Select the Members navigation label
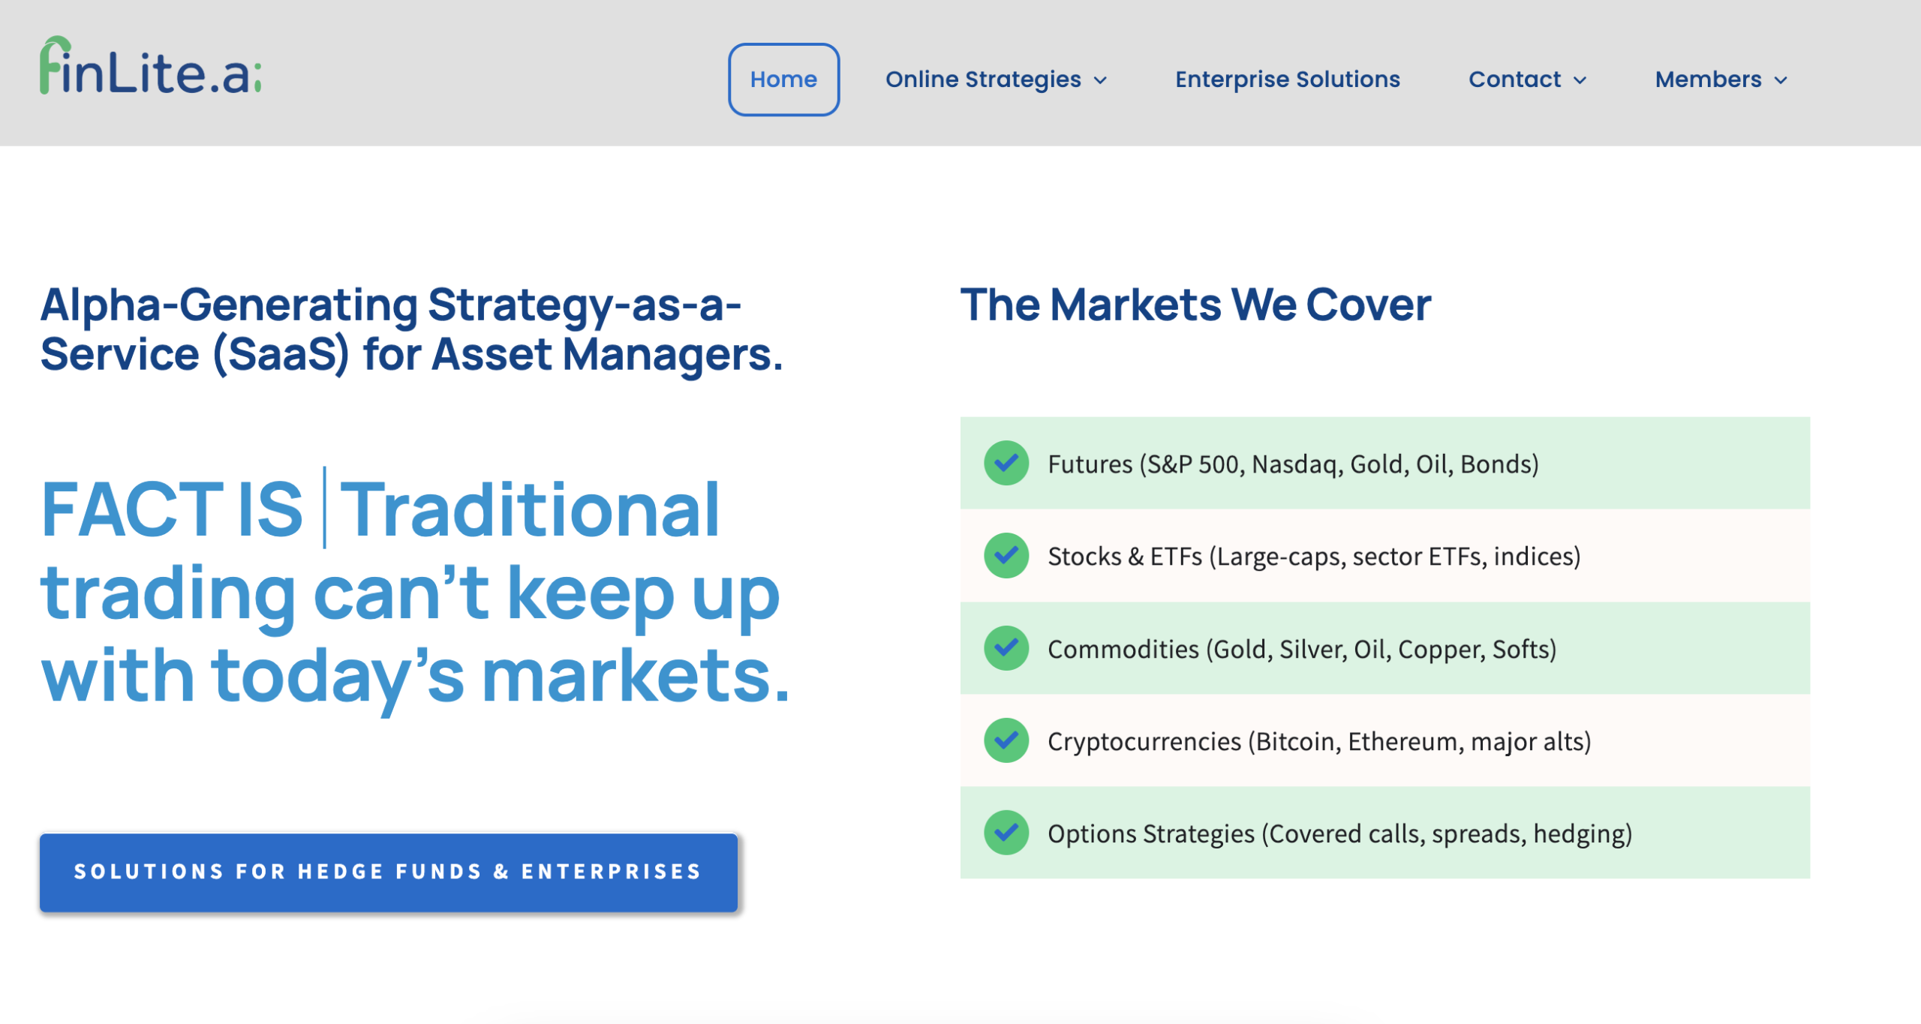Screen dimensions: 1921x1024 [1707, 80]
